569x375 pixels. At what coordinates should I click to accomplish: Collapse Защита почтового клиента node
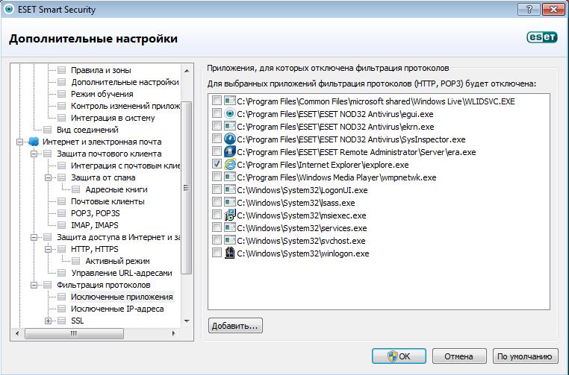(x=34, y=154)
